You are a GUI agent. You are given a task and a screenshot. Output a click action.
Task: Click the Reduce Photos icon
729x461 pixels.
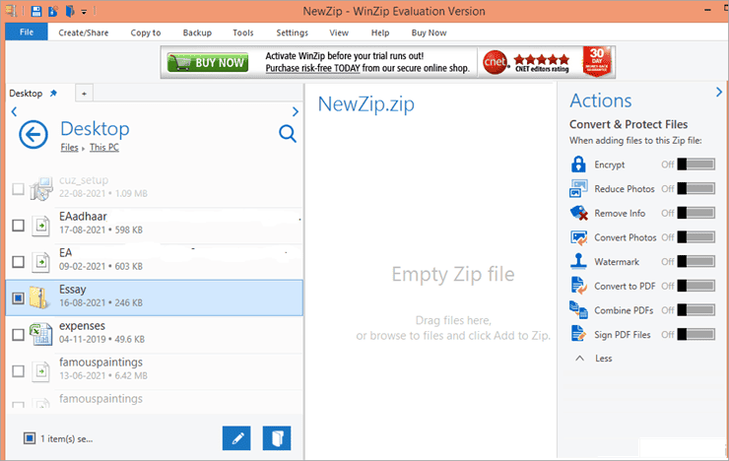[578, 189]
